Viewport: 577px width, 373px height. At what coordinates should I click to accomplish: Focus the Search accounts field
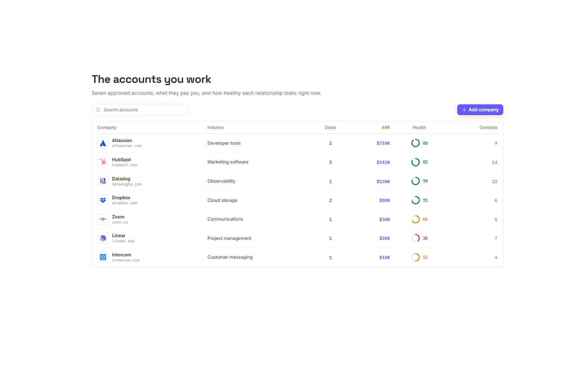(140, 110)
